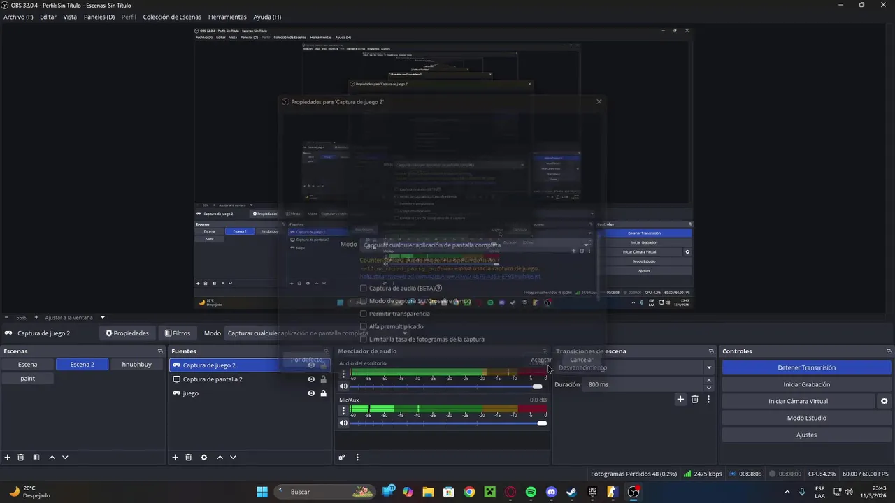Screen dimensions: 895x503
Task: Float the Transiciones de escena dock
Action: pyautogui.click(x=711, y=351)
